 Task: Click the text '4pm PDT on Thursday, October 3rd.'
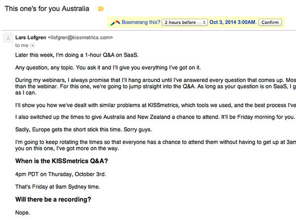pyautogui.click(x=61, y=174)
